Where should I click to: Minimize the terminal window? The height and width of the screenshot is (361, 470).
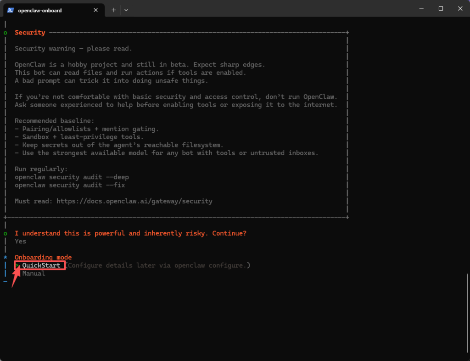(x=421, y=8)
